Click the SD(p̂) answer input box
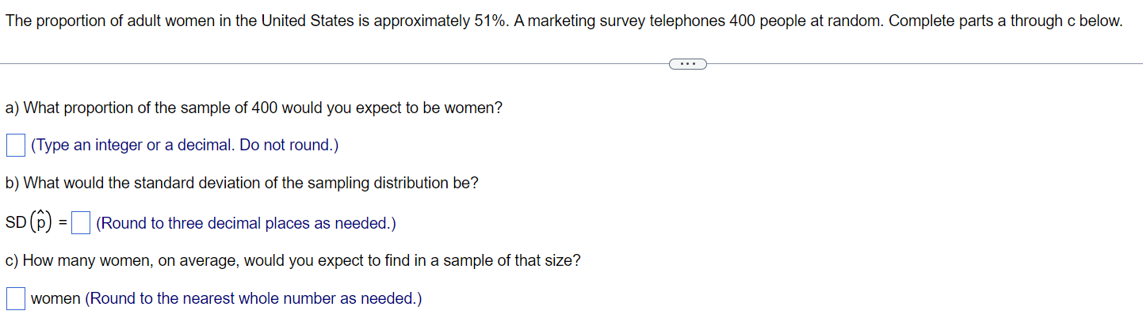 coord(80,224)
